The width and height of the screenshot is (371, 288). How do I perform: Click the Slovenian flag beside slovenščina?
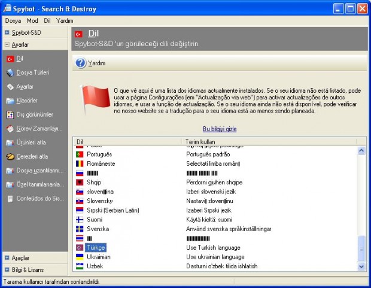[x=80, y=192]
